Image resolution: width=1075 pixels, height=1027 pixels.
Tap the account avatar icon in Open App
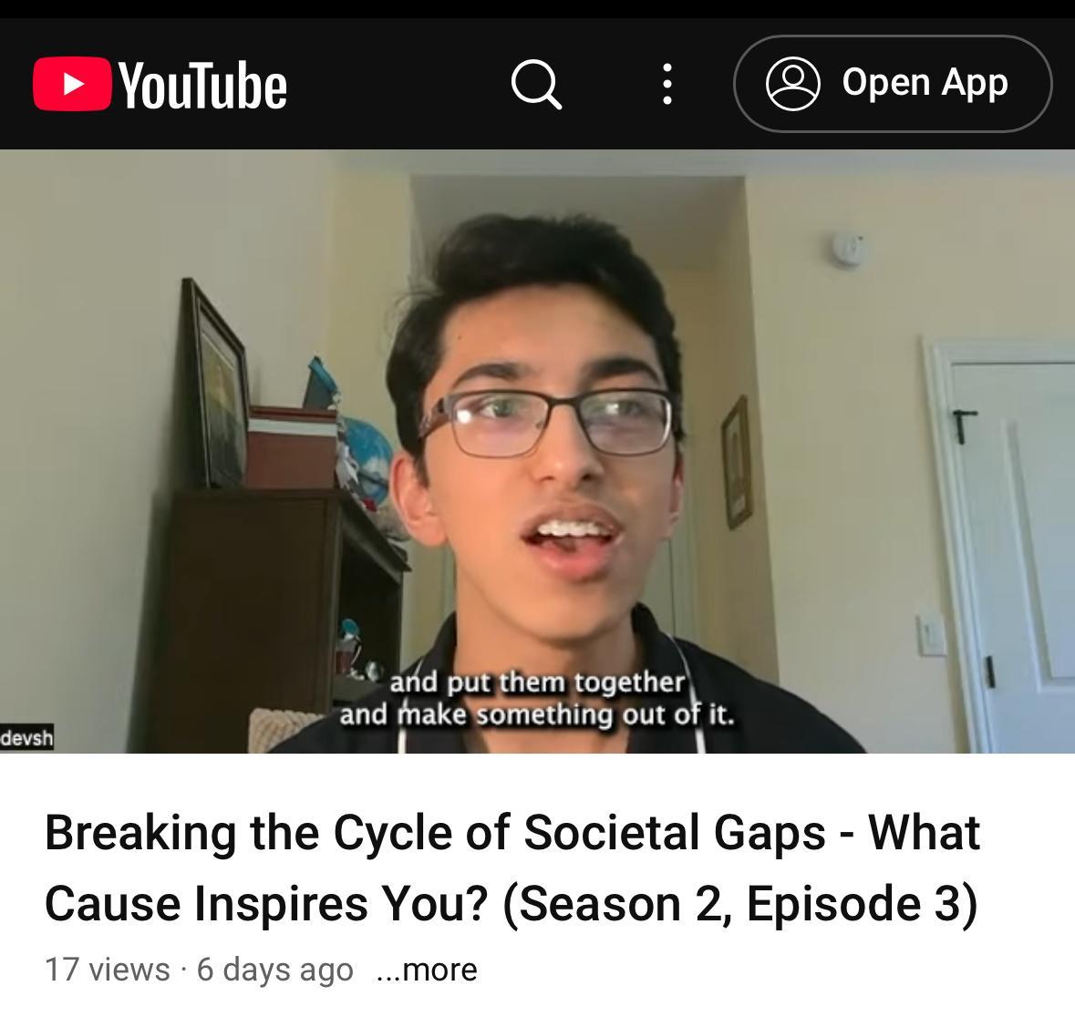click(x=792, y=84)
